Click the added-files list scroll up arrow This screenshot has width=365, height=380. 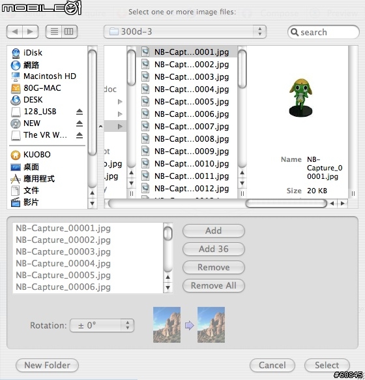click(168, 277)
